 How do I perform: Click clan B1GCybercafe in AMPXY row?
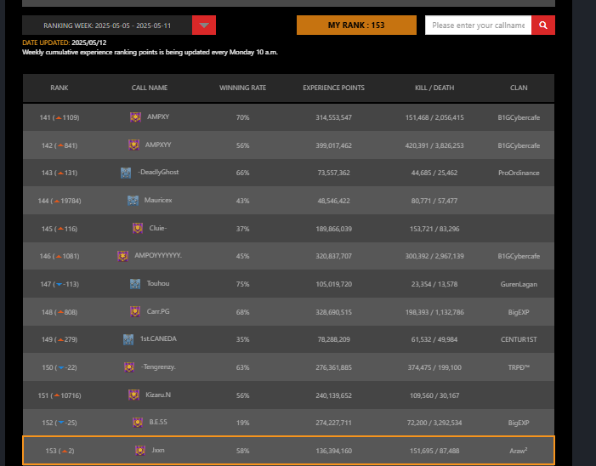pyautogui.click(x=519, y=117)
